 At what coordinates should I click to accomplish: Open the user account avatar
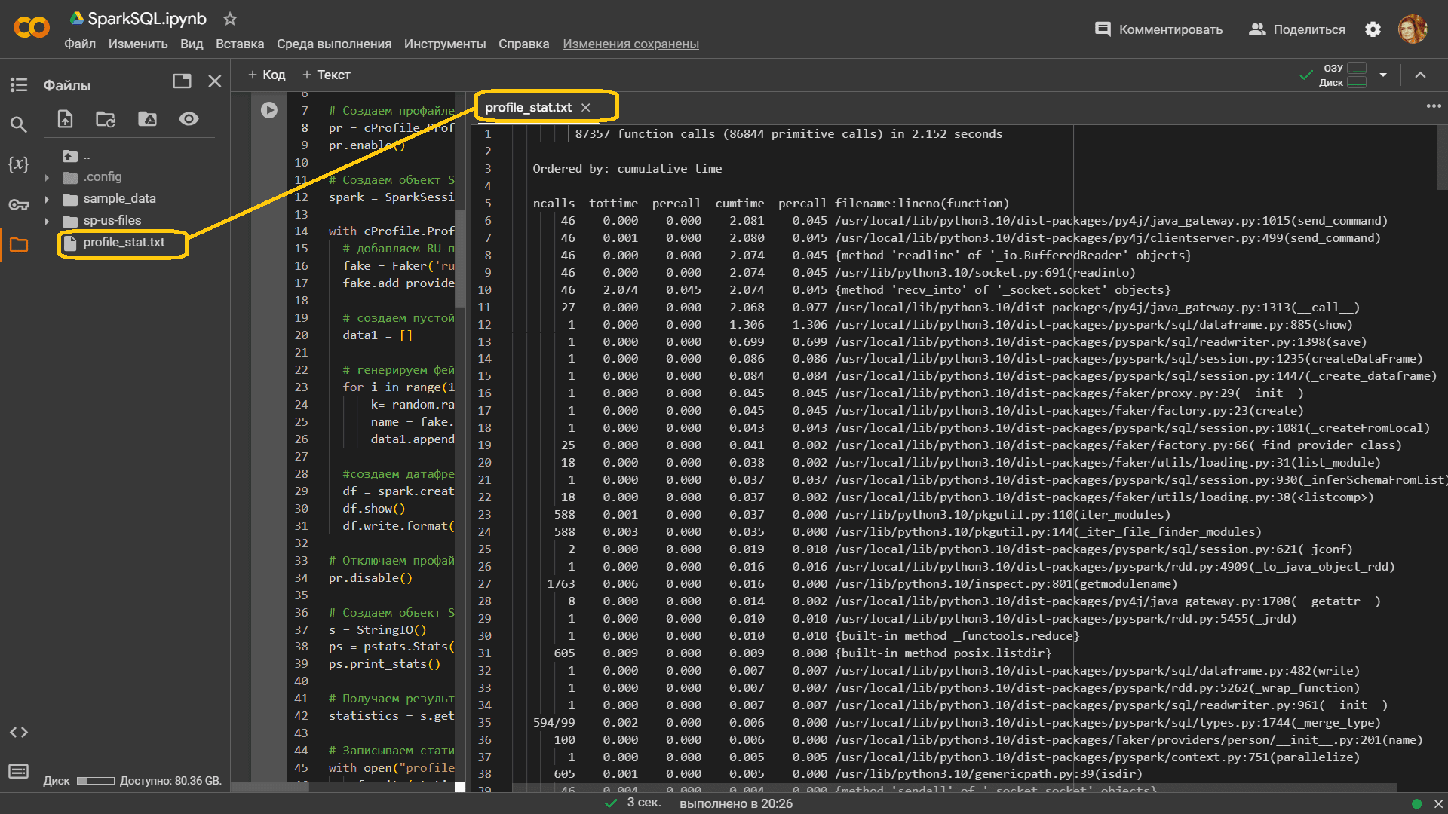[x=1413, y=29]
